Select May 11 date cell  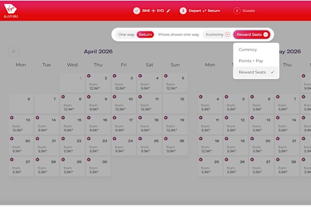point(210,125)
